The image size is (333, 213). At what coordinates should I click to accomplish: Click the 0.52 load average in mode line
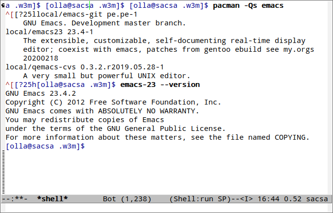click(x=293, y=199)
